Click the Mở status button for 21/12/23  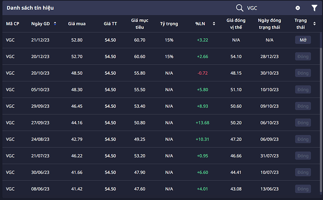[x=303, y=40]
